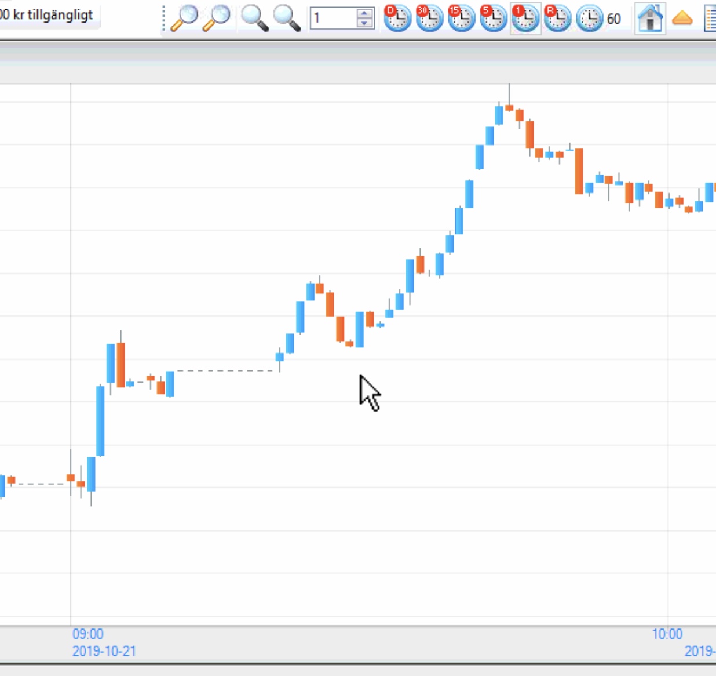Click the first black-handled magnifying glass
This screenshot has height=676, width=716.
click(254, 18)
